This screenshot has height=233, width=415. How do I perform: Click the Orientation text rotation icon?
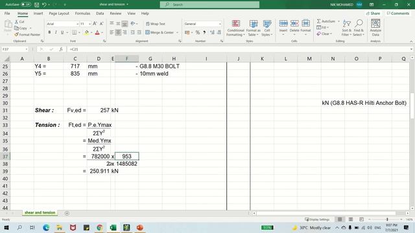click(x=133, y=24)
